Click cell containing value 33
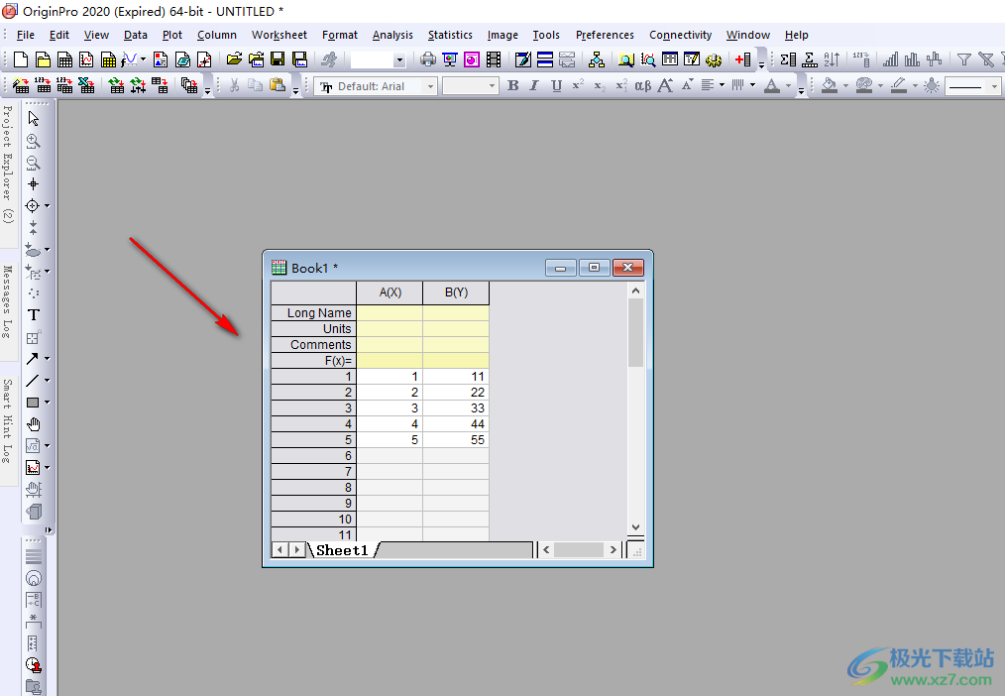Viewport: 1005px width, 696px height. point(456,408)
